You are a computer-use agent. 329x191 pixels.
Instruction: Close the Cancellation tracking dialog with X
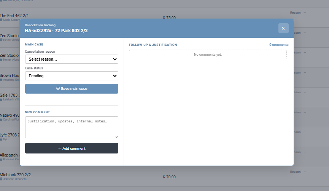tap(283, 28)
